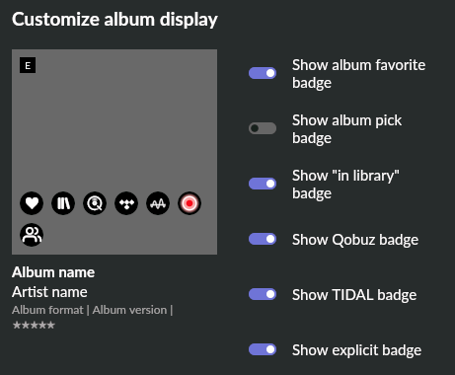Click the library books badge icon
Screen dimensions: 455x375
click(x=63, y=203)
